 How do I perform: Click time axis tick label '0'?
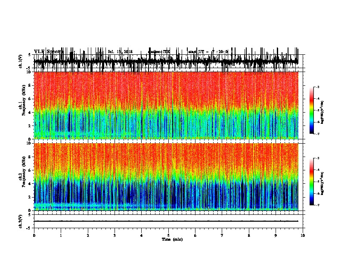[34, 236]
